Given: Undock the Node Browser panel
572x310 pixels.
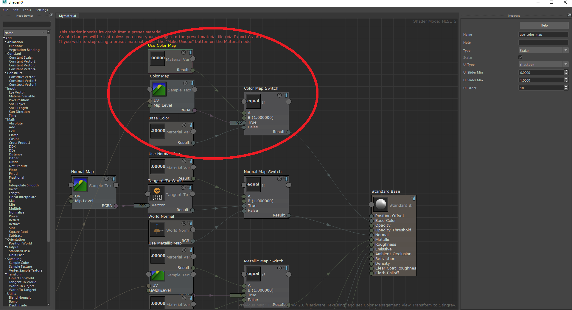Looking at the screenshot, I should [51, 15].
